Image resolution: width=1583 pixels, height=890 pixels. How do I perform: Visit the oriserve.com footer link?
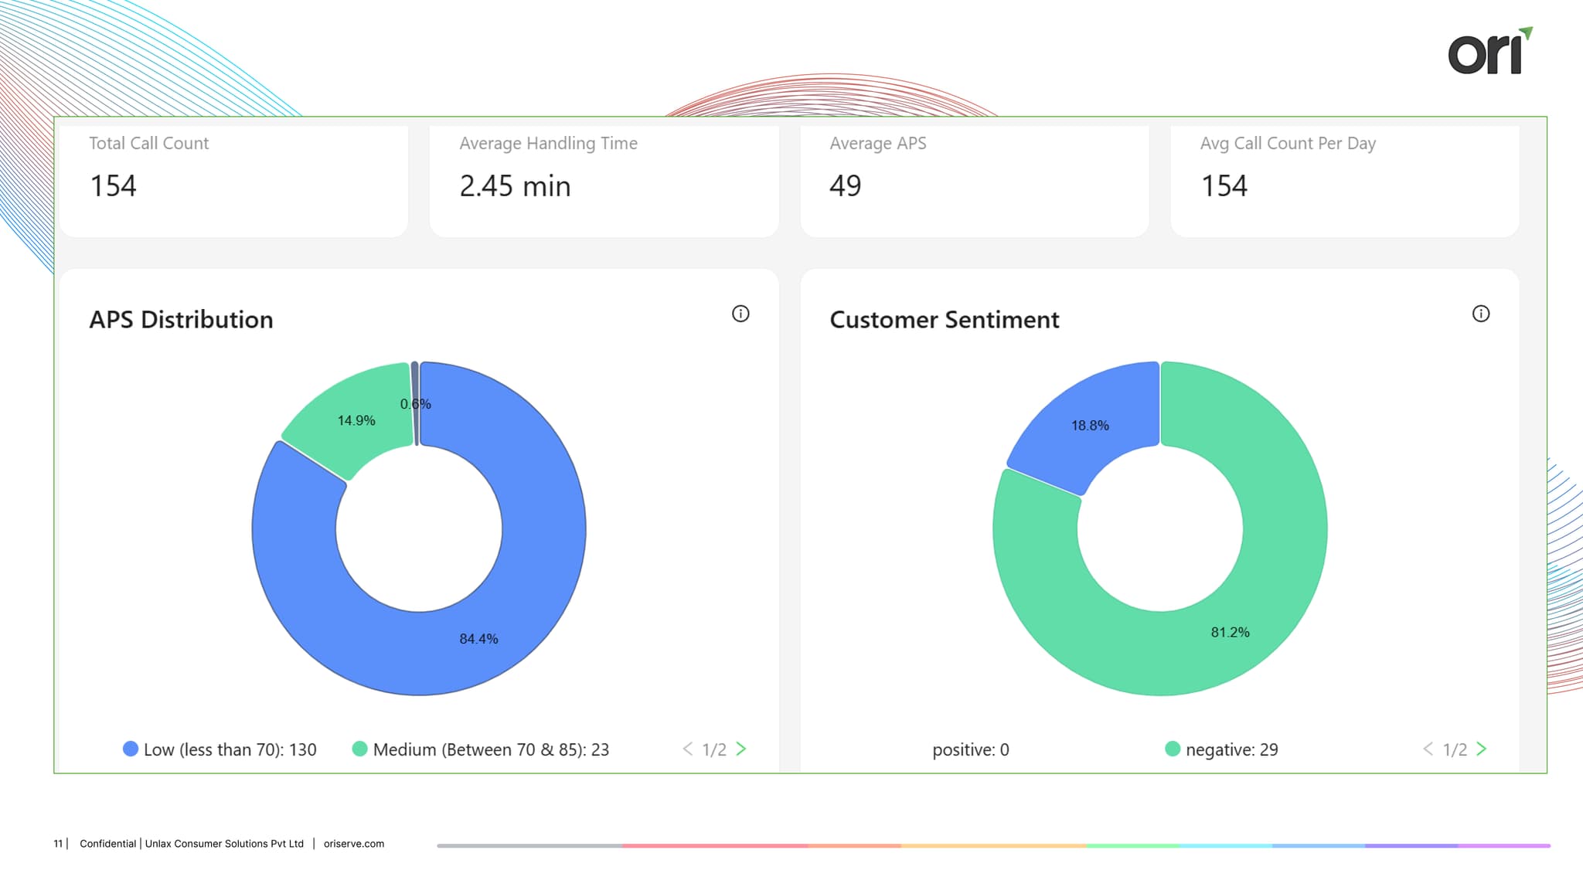point(353,844)
